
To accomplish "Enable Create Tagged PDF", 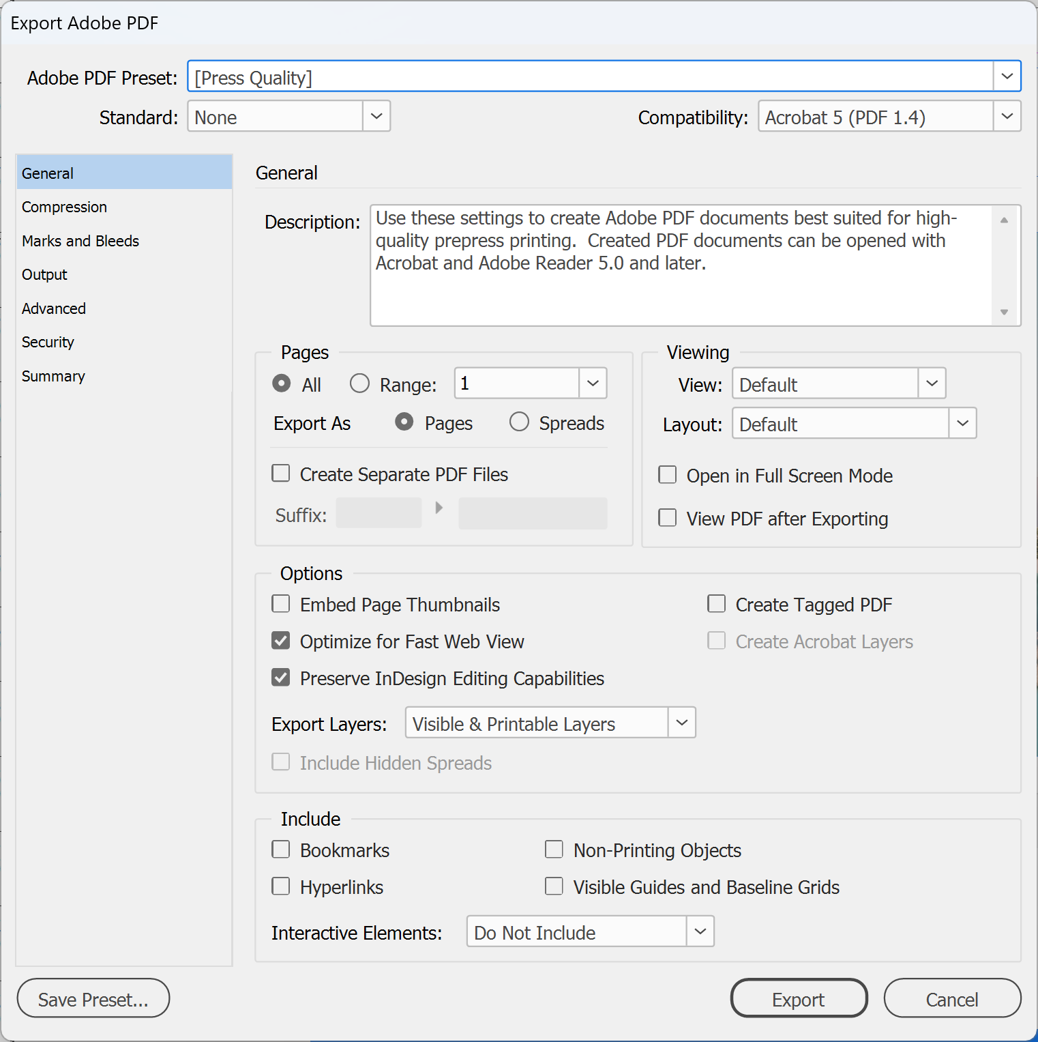I will [716, 603].
